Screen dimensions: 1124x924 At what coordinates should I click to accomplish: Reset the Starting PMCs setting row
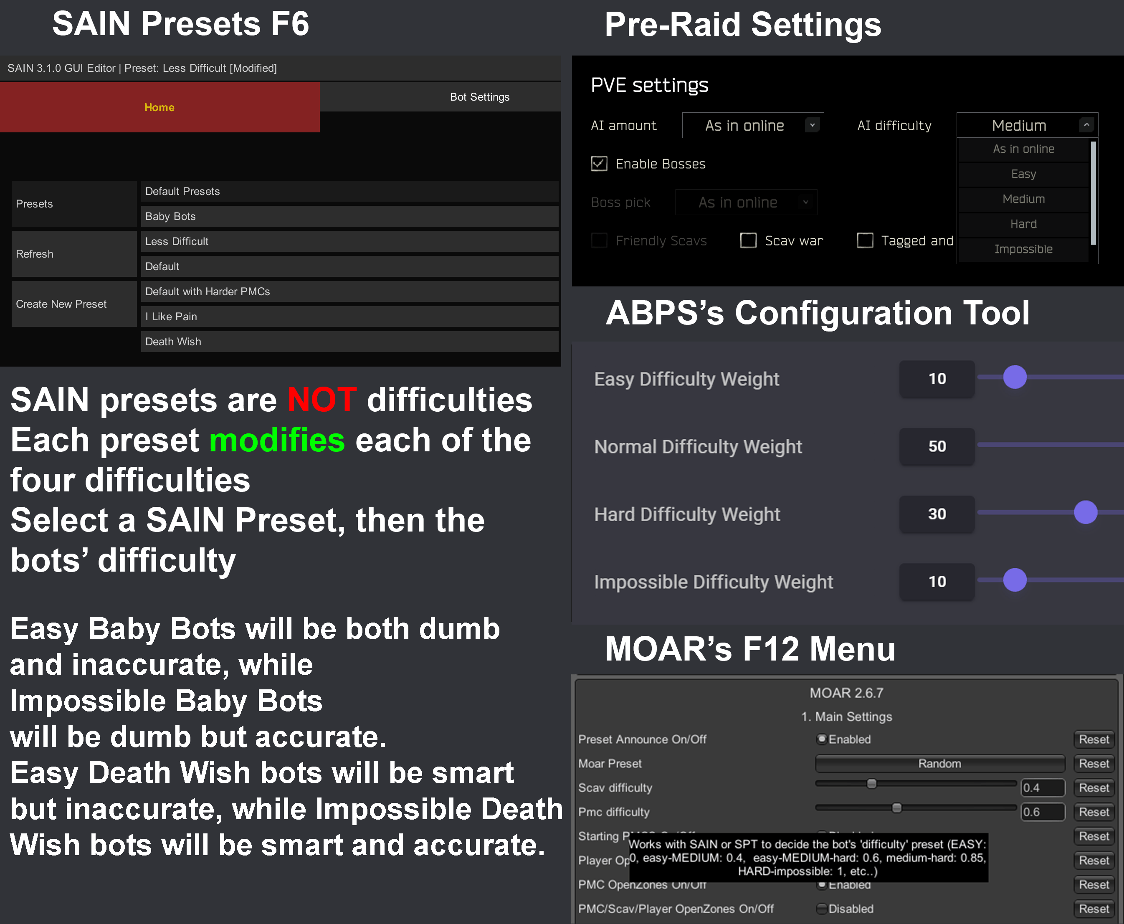point(1094,836)
